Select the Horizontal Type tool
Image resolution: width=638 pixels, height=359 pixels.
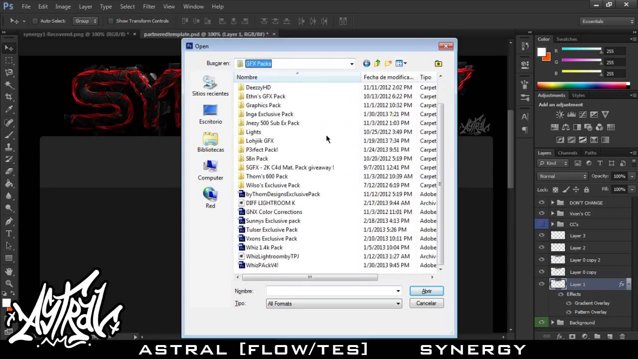point(9,233)
